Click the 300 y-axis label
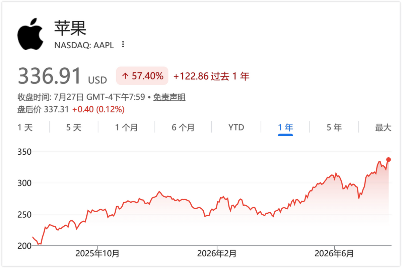 pos(24,183)
